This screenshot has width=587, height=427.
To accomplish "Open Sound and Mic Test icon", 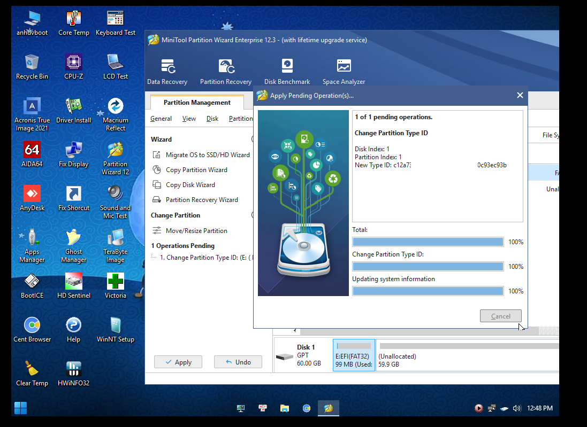I will coord(115,202).
